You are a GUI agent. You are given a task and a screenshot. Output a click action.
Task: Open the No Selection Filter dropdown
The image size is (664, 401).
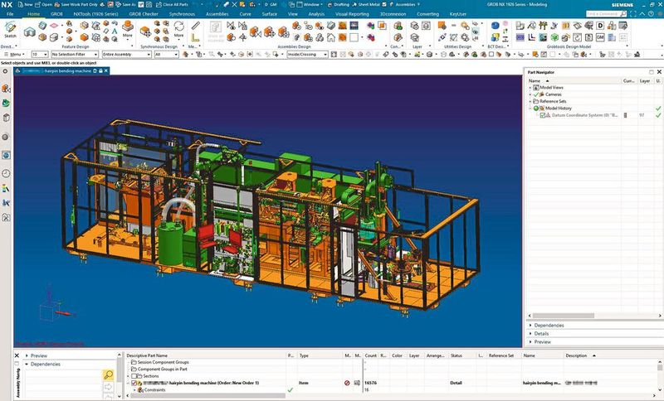point(75,55)
